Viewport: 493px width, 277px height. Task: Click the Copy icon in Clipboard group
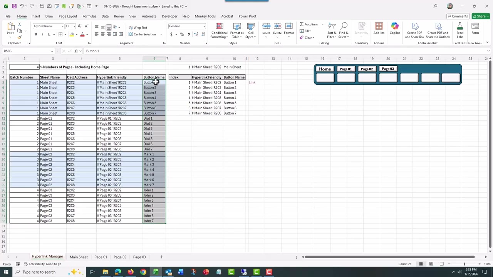point(20,31)
